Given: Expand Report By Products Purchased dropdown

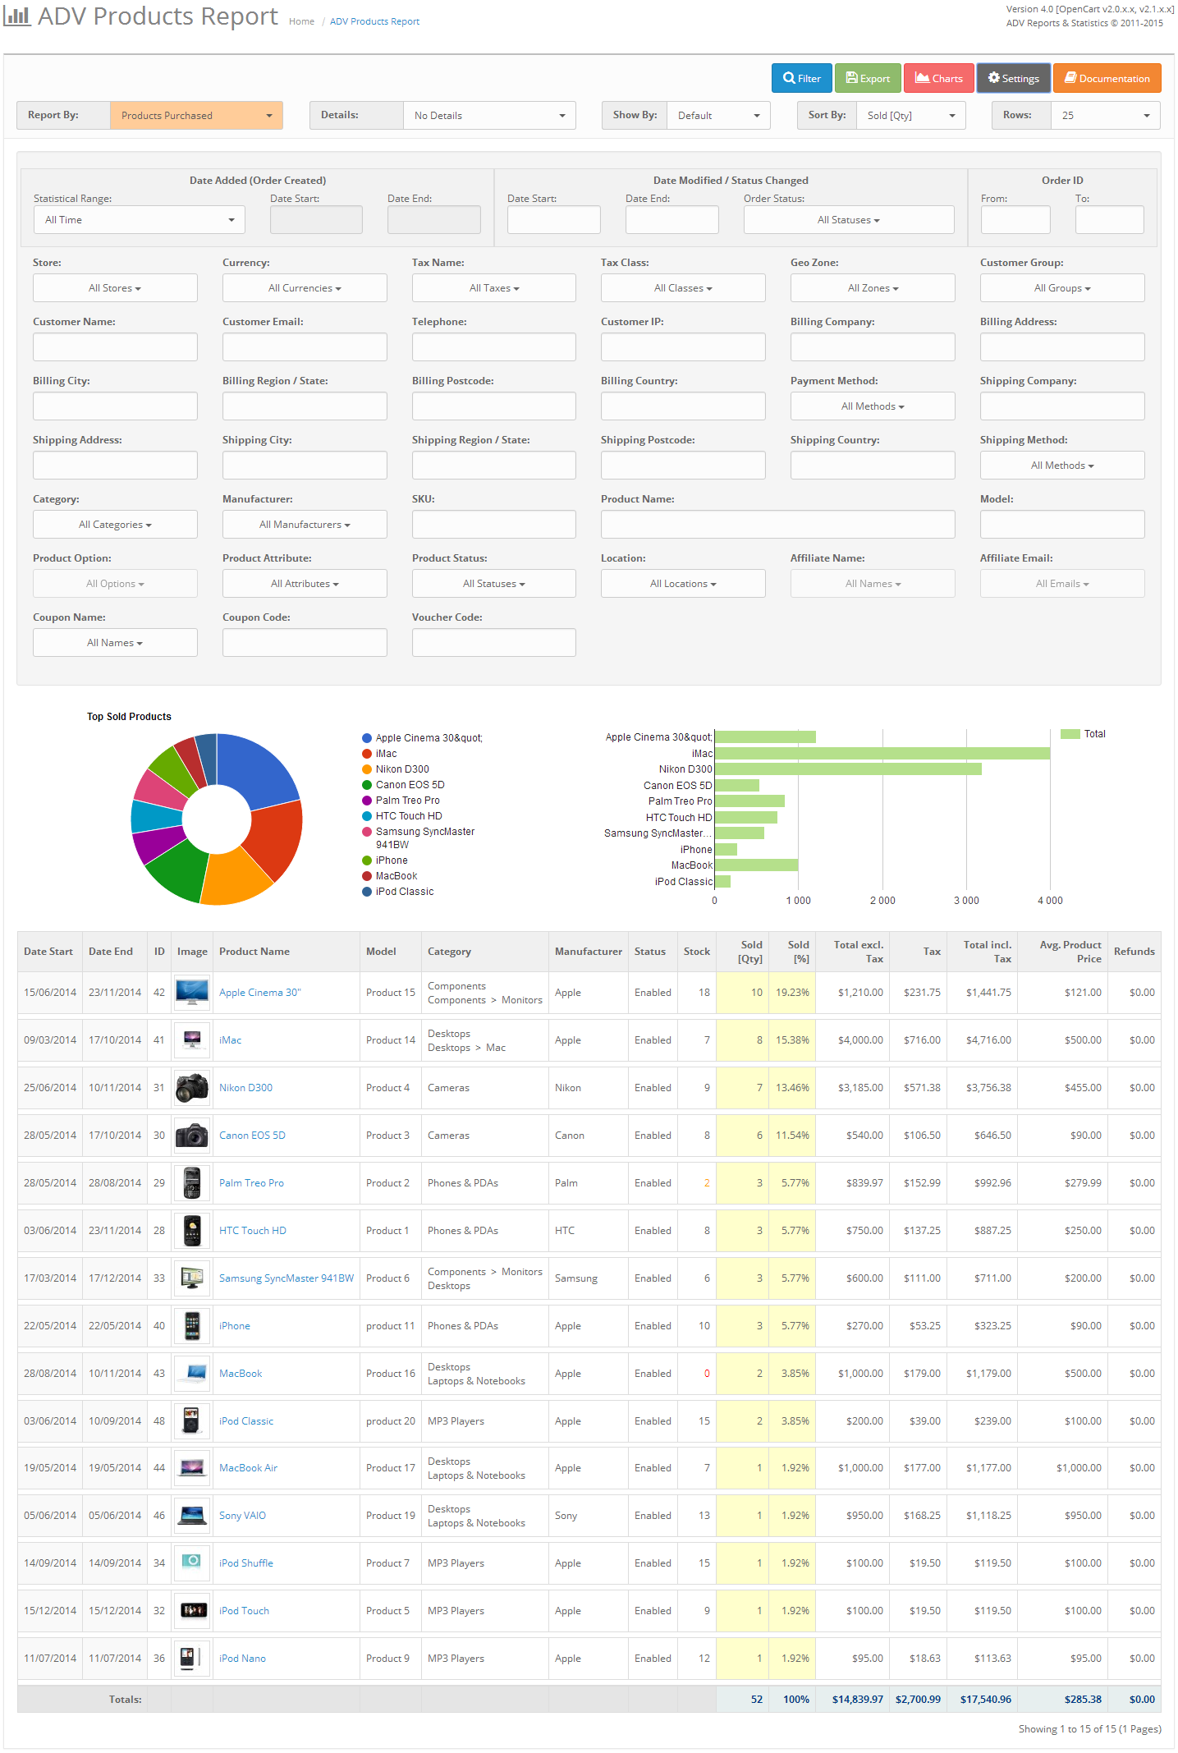Looking at the screenshot, I should (196, 115).
